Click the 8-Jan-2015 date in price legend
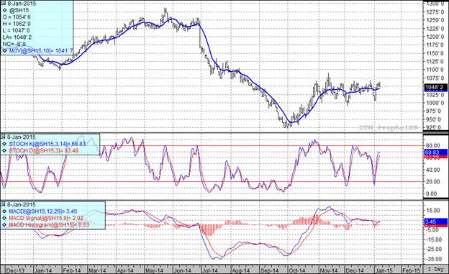 (22, 4)
